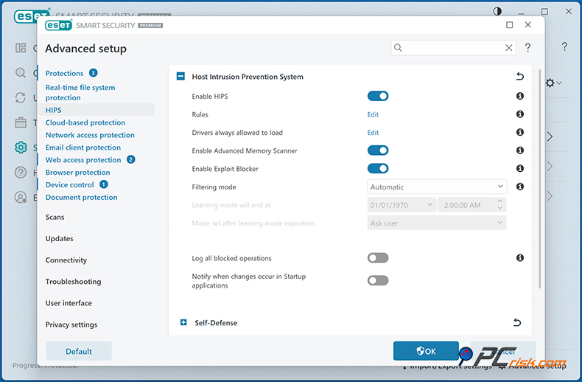Select Real-time file system protection
Viewport: 582px width, 382px height.
(80, 92)
